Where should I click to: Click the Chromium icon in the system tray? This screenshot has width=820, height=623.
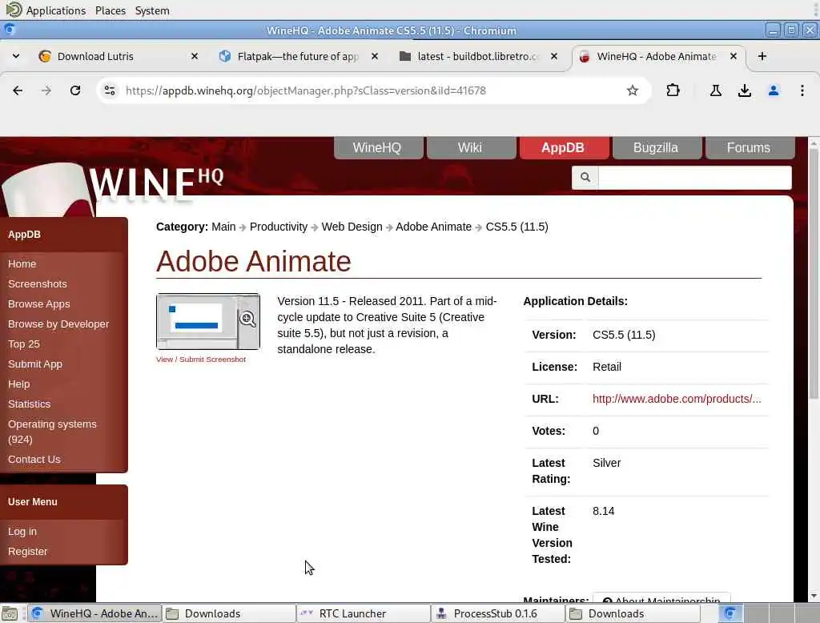coord(730,613)
